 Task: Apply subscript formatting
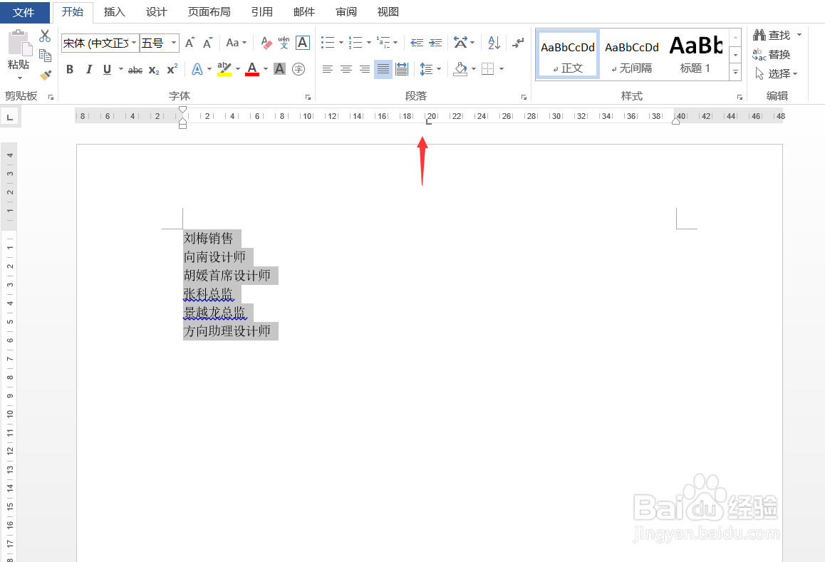pos(154,70)
